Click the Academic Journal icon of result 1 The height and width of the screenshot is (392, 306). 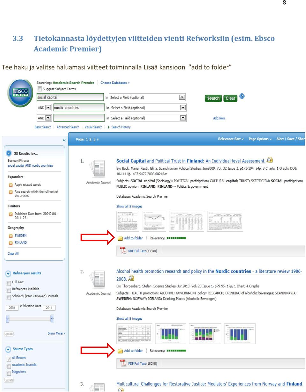tap(98, 169)
